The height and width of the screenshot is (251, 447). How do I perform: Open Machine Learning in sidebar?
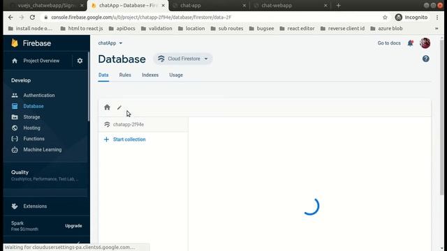[43, 149]
